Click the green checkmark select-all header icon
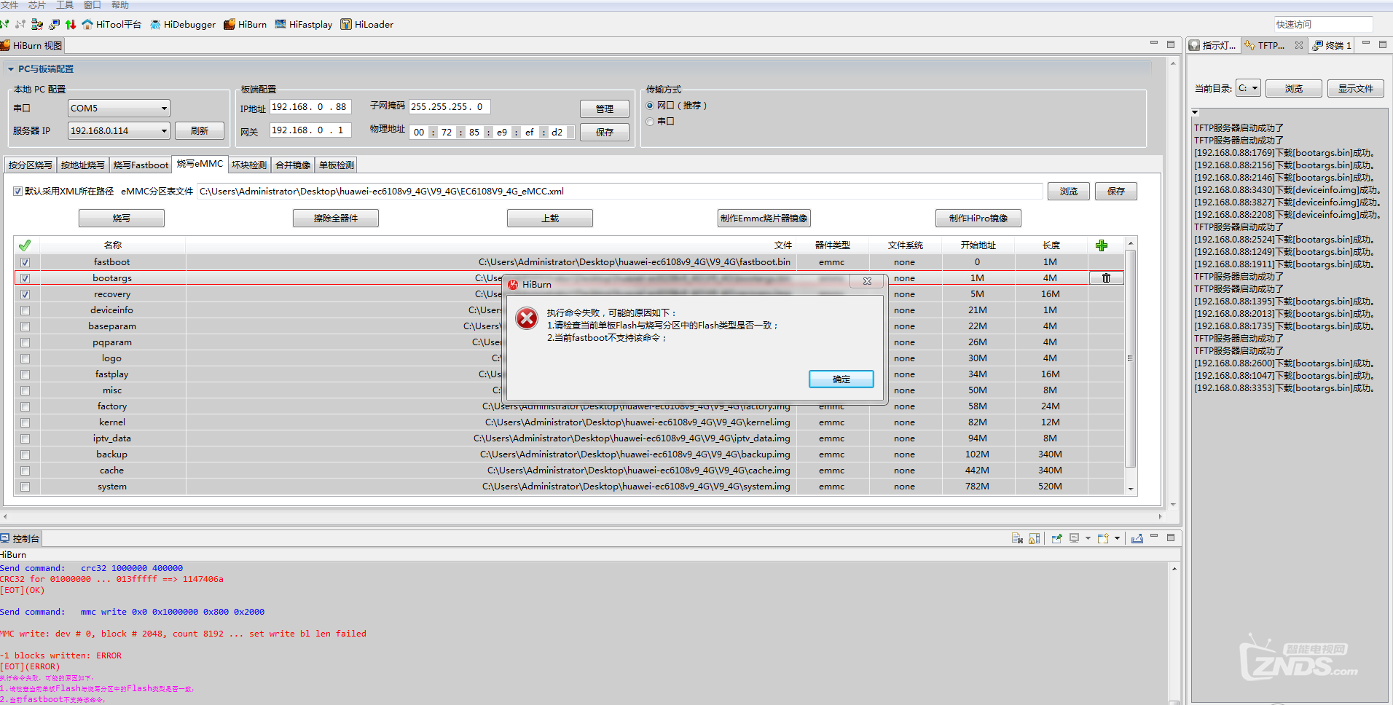 [25, 245]
